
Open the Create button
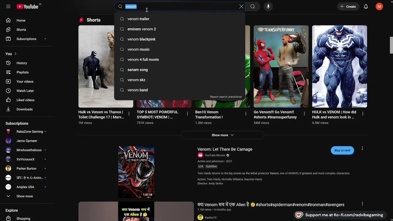click(x=348, y=6)
